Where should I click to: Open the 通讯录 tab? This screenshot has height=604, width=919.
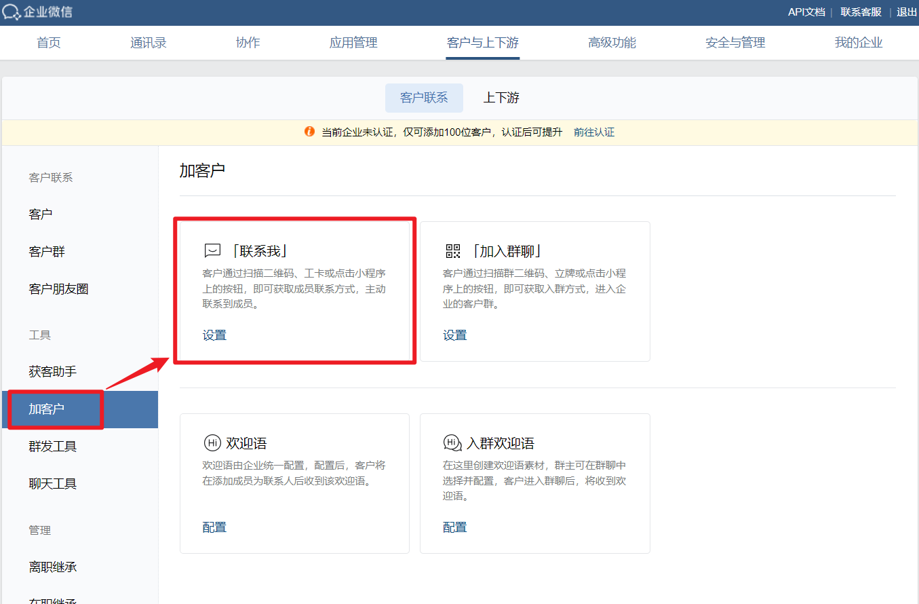(x=149, y=43)
